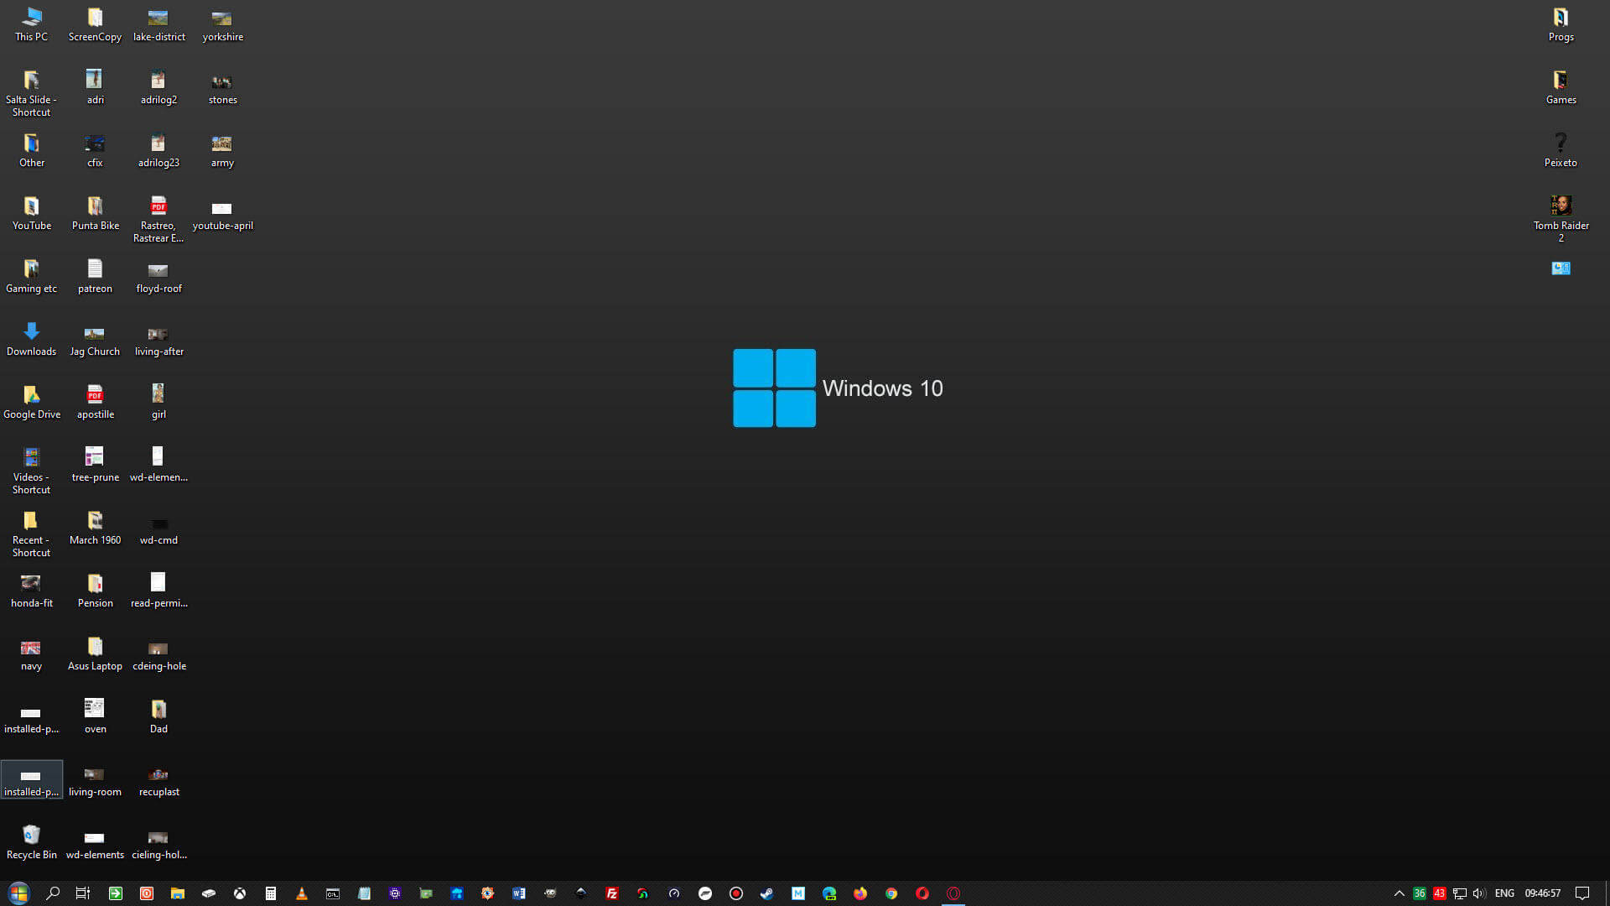Open Steam from the taskbar

(x=766, y=893)
